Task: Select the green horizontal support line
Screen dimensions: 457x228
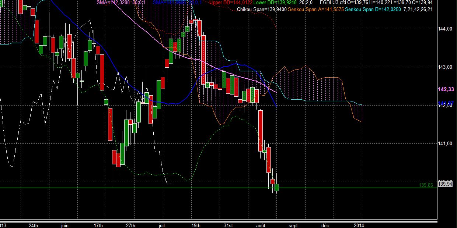Action: [x=218, y=188]
